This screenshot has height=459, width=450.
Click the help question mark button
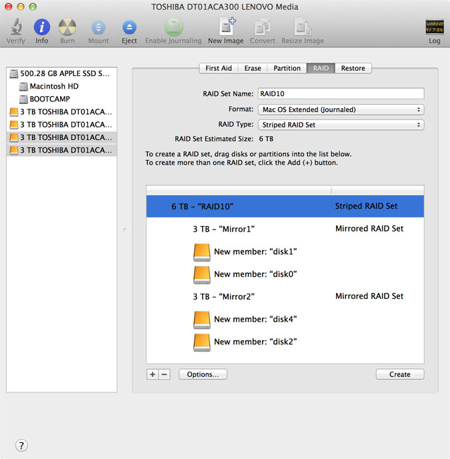21,445
